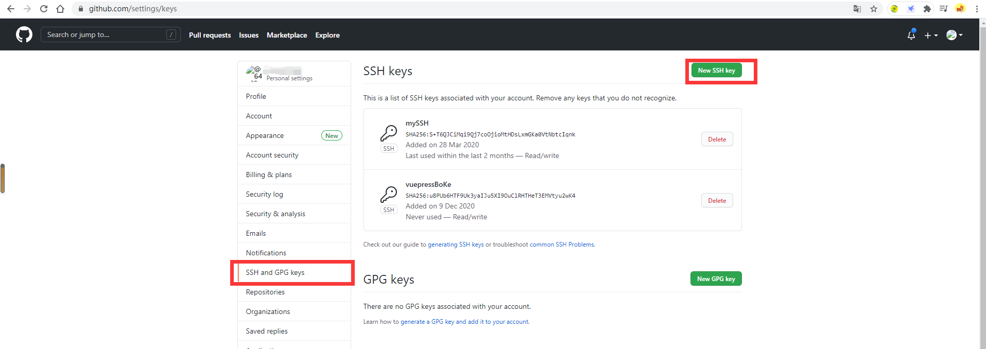Go back using browser back arrow
Screen dimensions: 986x349
click(11, 9)
